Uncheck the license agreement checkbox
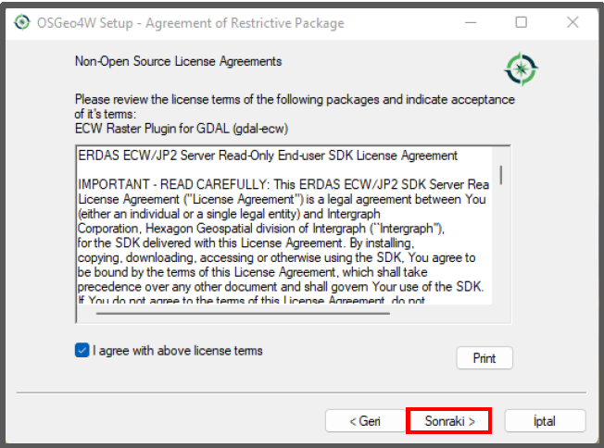The image size is (604, 448). [x=82, y=350]
